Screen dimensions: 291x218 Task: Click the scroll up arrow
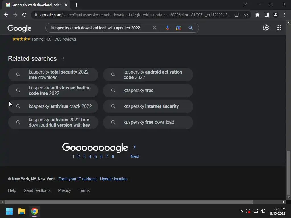pos(288,23)
